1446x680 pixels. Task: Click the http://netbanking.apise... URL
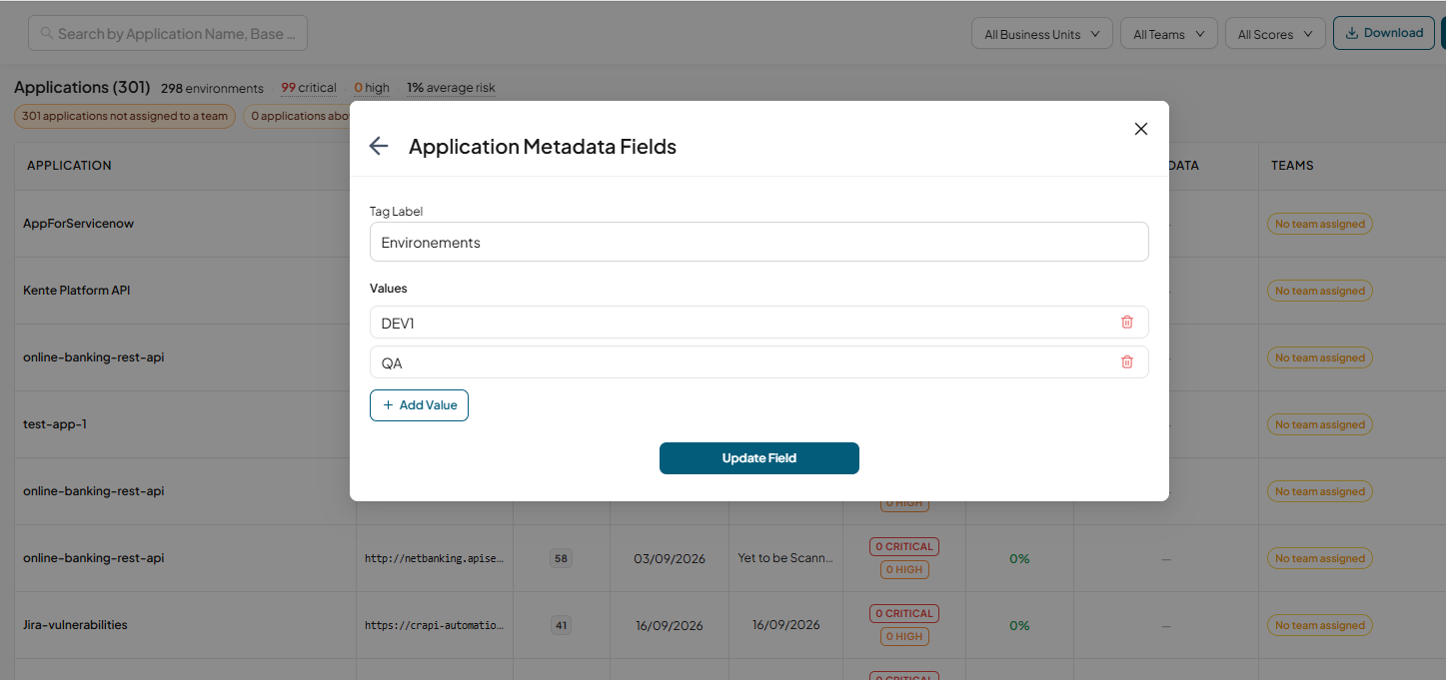435,559
